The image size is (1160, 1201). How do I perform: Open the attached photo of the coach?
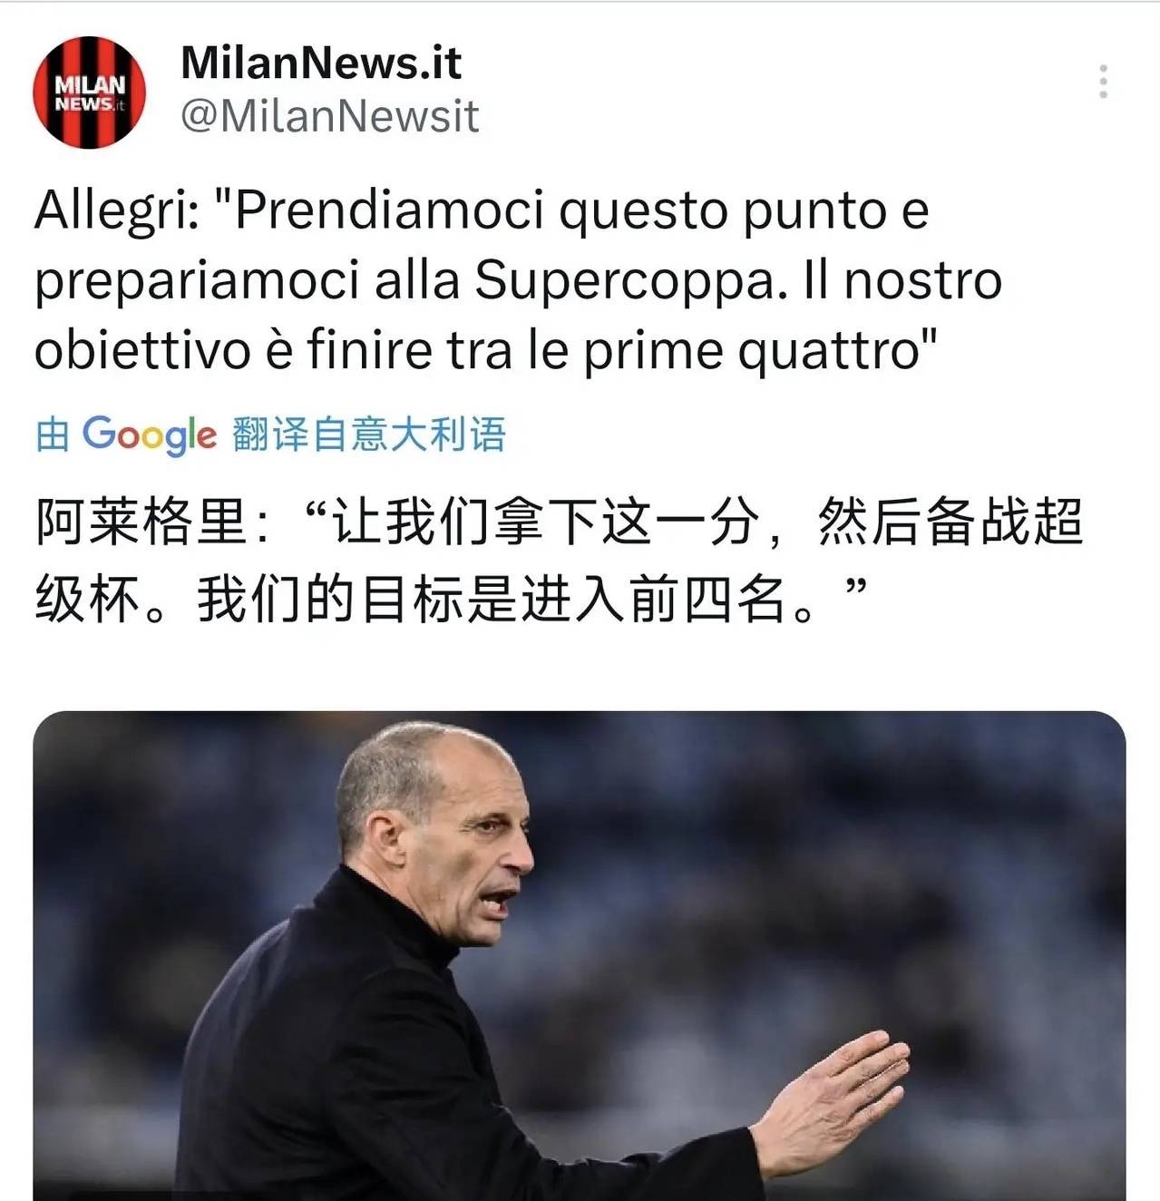(x=580, y=956)
